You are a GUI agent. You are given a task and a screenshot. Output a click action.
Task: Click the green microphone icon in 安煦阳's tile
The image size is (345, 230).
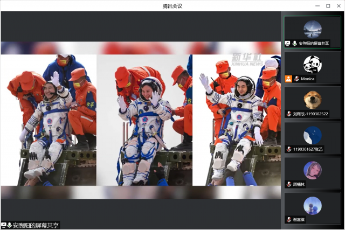(294, 43)
